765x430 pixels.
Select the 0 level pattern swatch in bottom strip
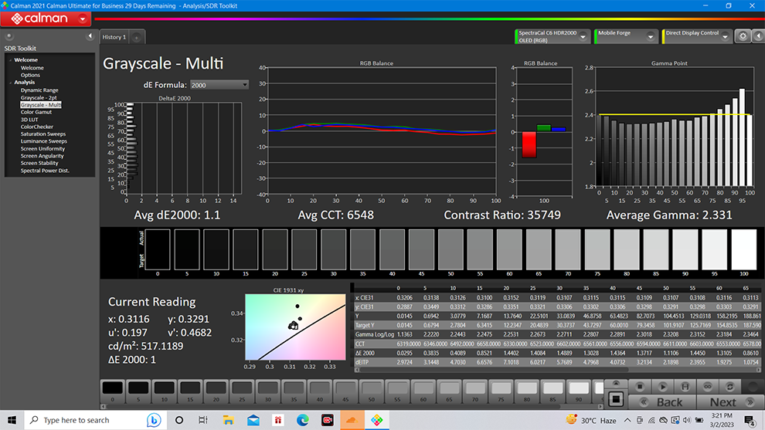(x=112, y=391)
